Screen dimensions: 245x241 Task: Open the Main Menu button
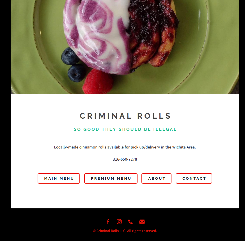59,178
